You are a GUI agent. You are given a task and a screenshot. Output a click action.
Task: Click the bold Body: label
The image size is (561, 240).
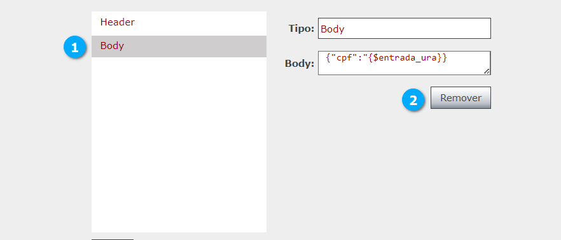click(x=300, y=64)
